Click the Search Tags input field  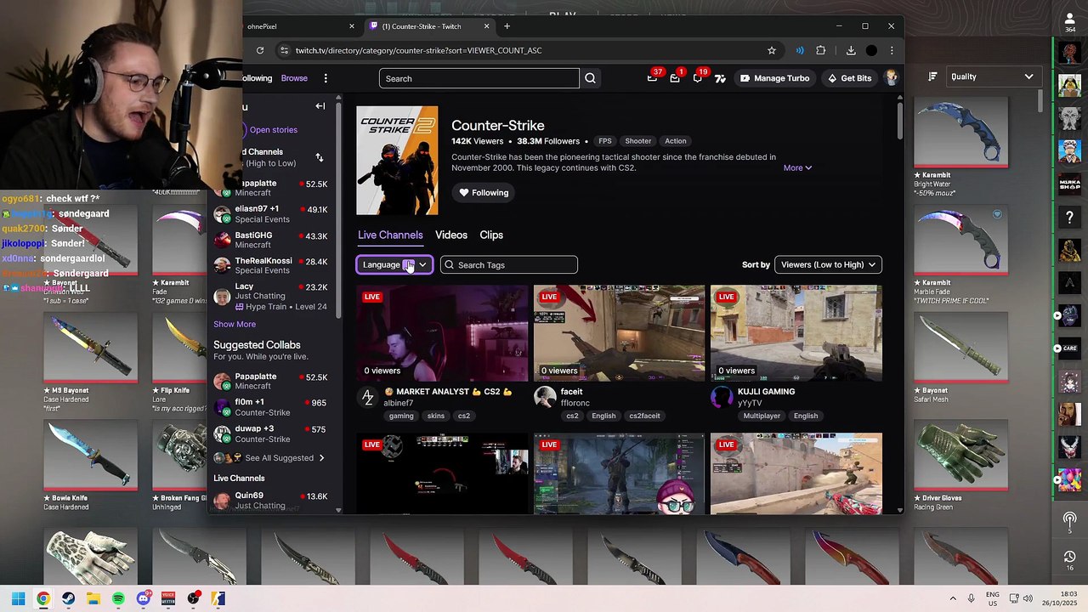tap(509, 264)
